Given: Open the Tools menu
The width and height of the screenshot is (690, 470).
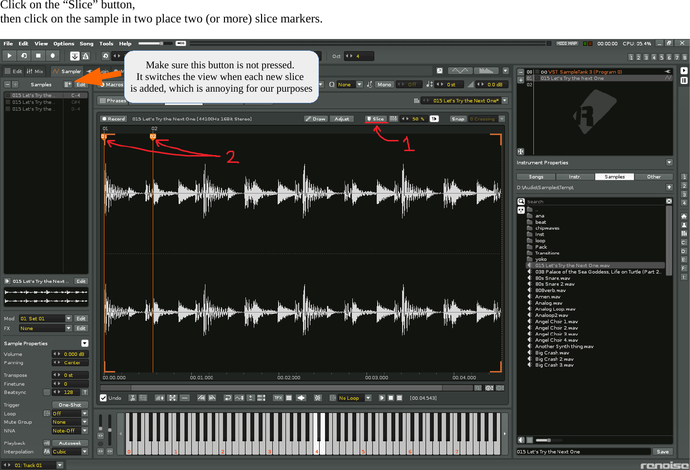Looking at the screenshot, I should click(106, 43).
